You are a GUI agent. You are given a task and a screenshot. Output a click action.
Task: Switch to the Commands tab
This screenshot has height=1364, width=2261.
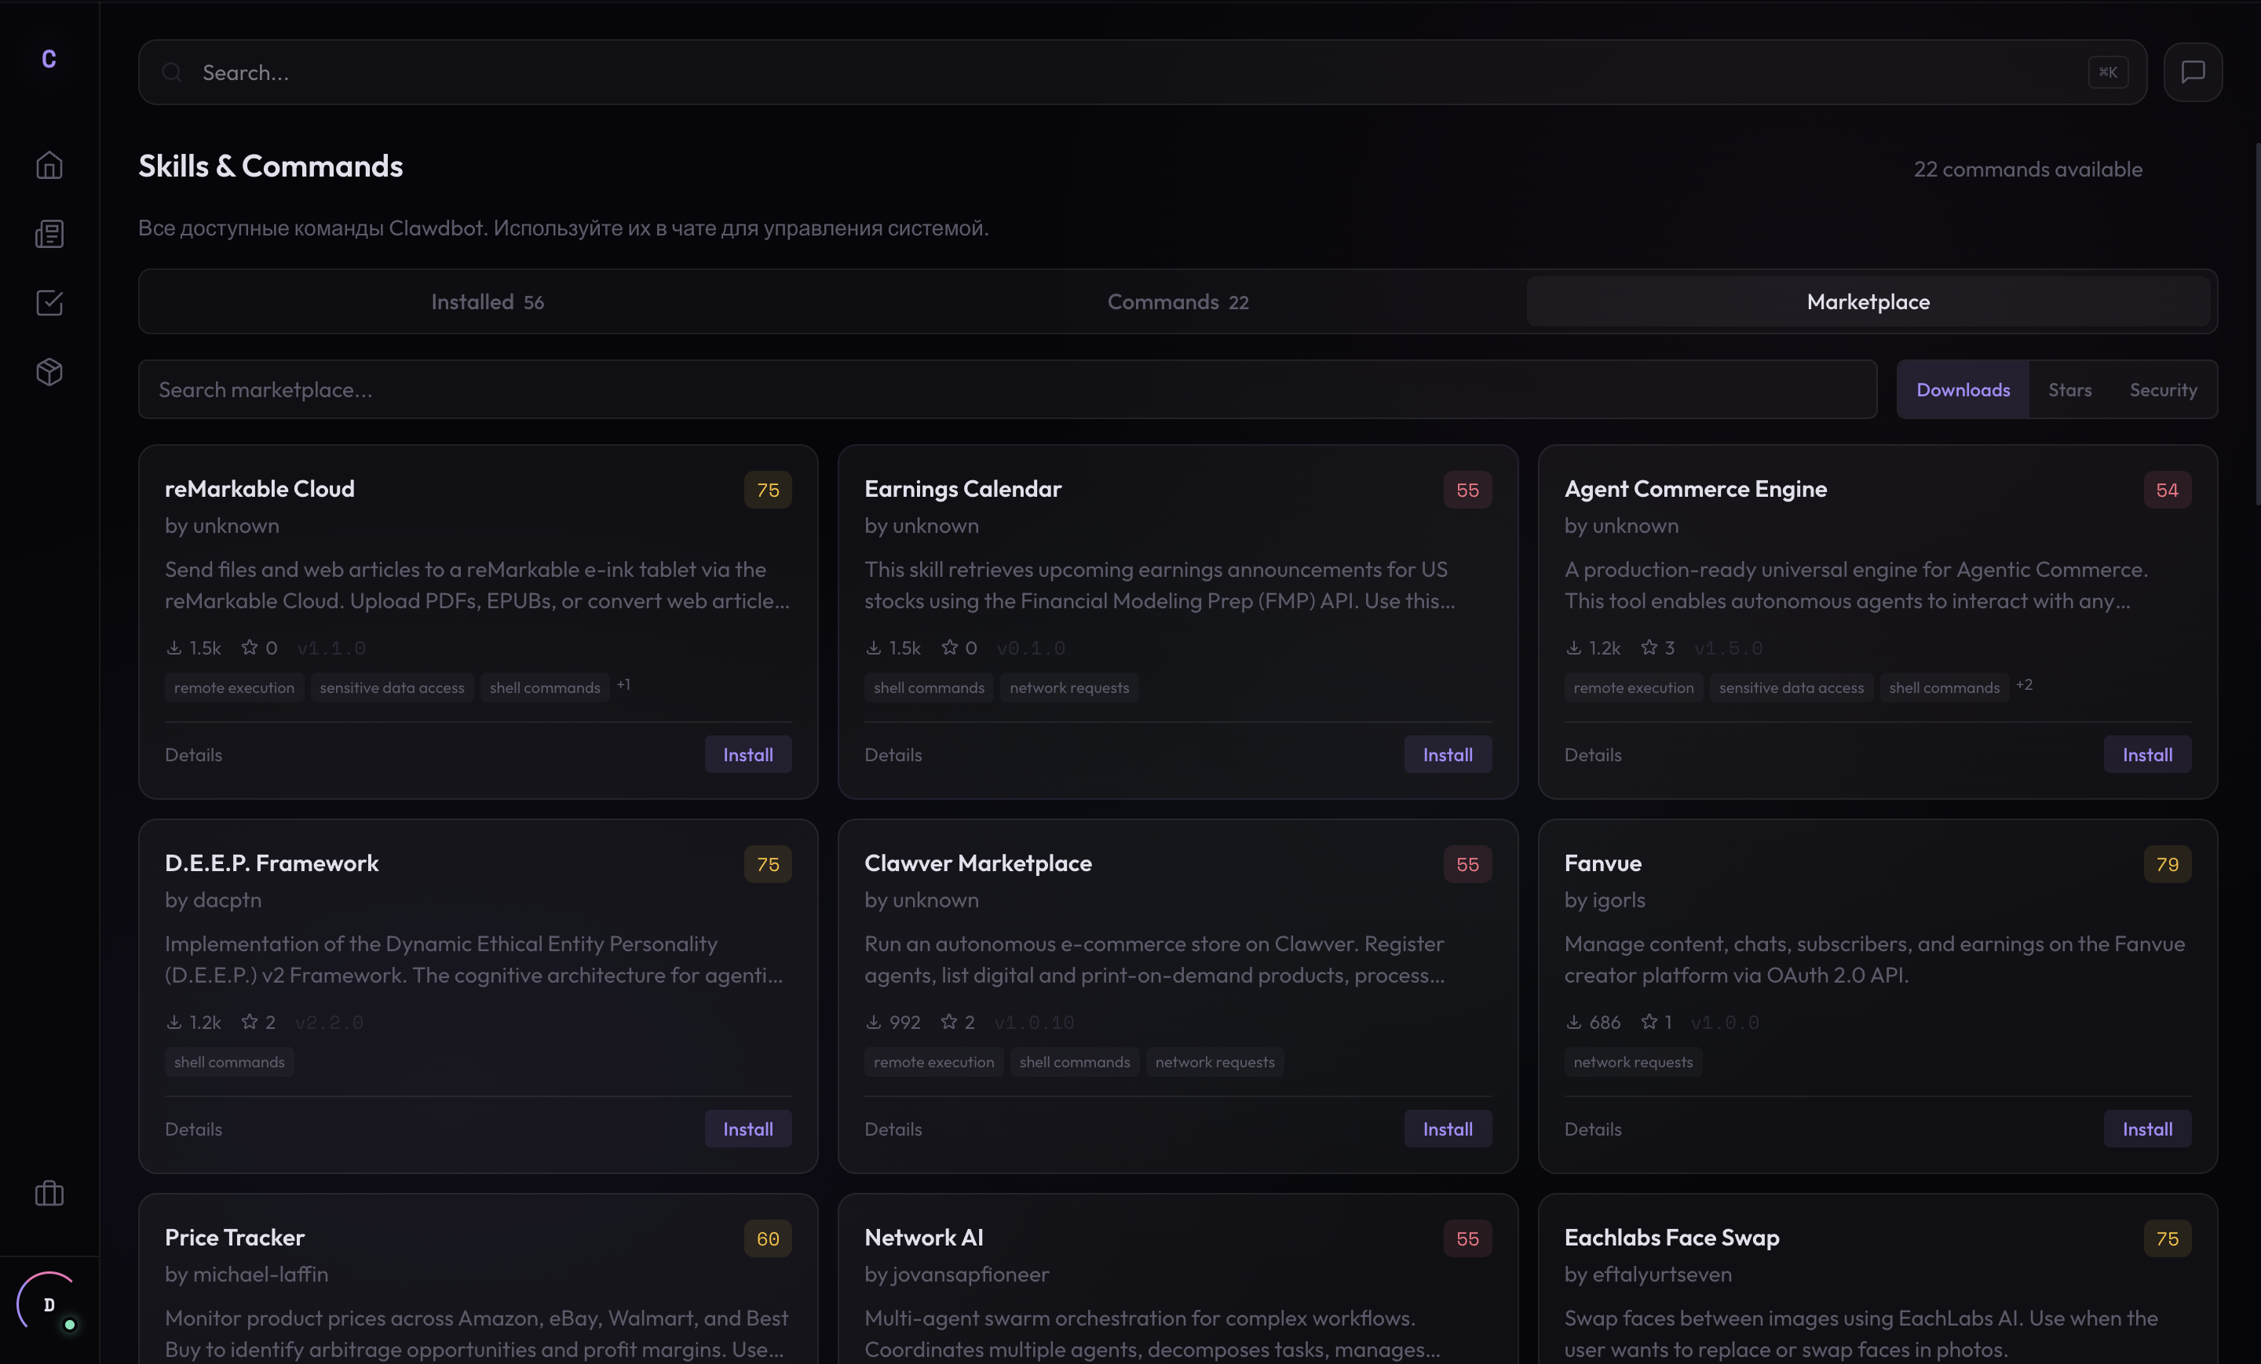point(1178,302)
